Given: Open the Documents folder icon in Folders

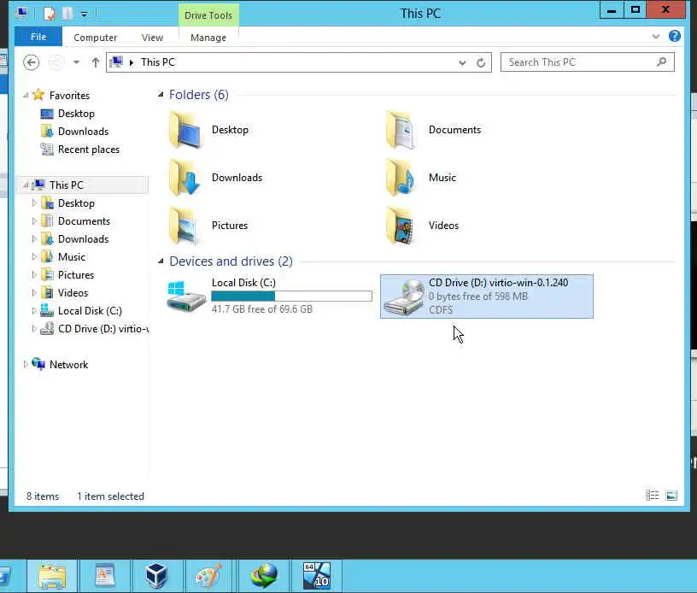Looking at the screenshot, I should point(401,130).
